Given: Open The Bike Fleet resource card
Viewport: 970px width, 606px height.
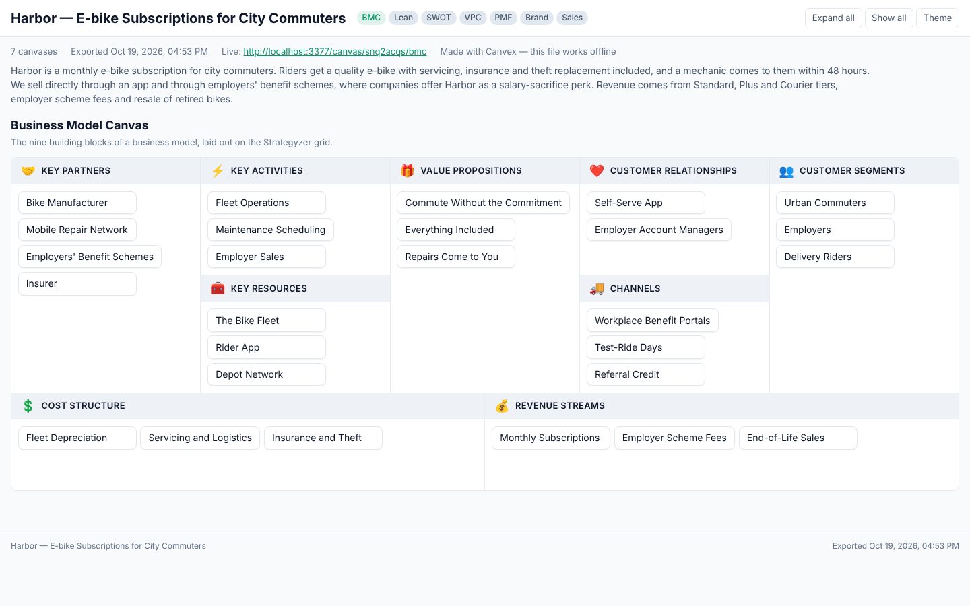Looking at the screenshot, I should click(x=267, y=321).
